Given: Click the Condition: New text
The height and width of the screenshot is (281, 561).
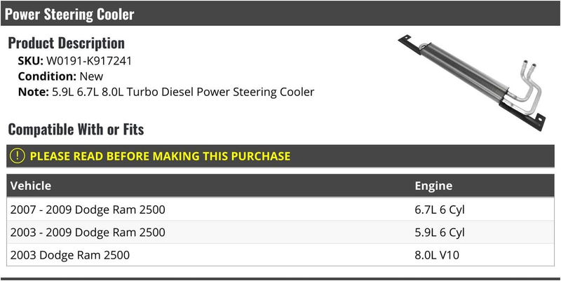Looking at the screenshot, I should 60,76.
